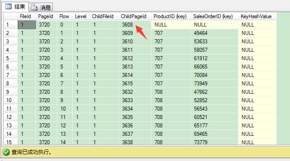
Task: Select the Level column header
Action: [81, 16]
